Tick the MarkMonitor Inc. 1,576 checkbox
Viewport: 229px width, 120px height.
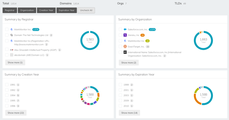point(7,29)
